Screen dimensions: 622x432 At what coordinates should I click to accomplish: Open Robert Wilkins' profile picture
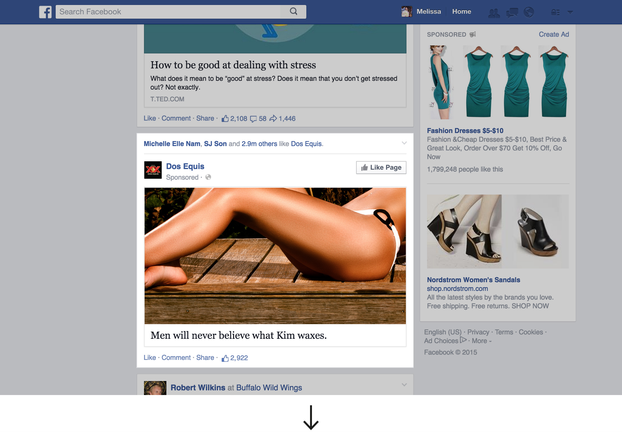(x=155, y=388)
